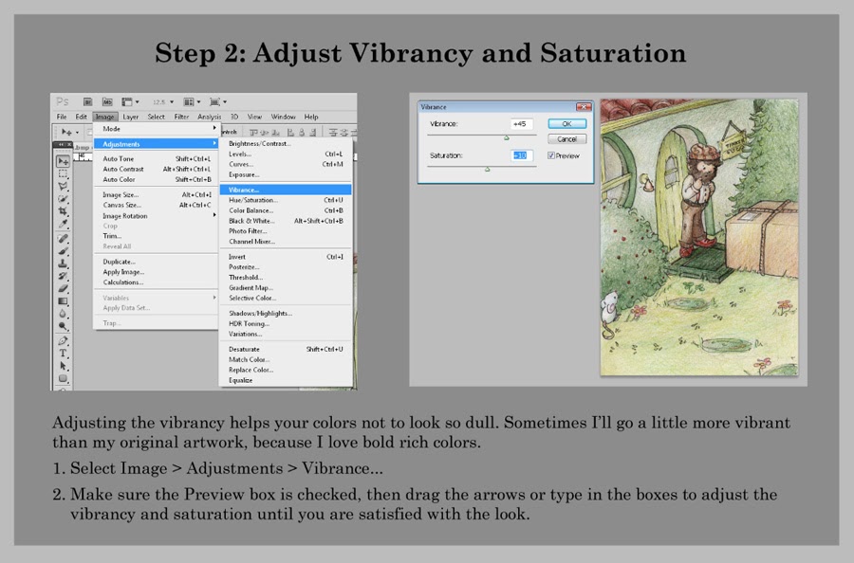Select the Eraser tool

[64, 288]
